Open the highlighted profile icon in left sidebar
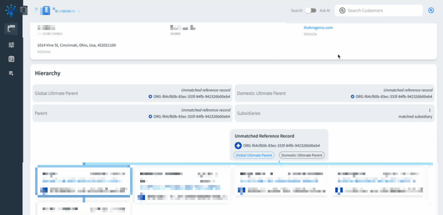Screen dimensions: 443x215 pos(11,29)
